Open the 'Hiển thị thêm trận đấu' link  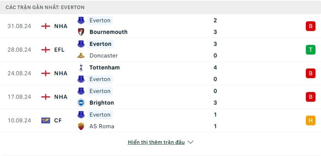pos(156,142)
